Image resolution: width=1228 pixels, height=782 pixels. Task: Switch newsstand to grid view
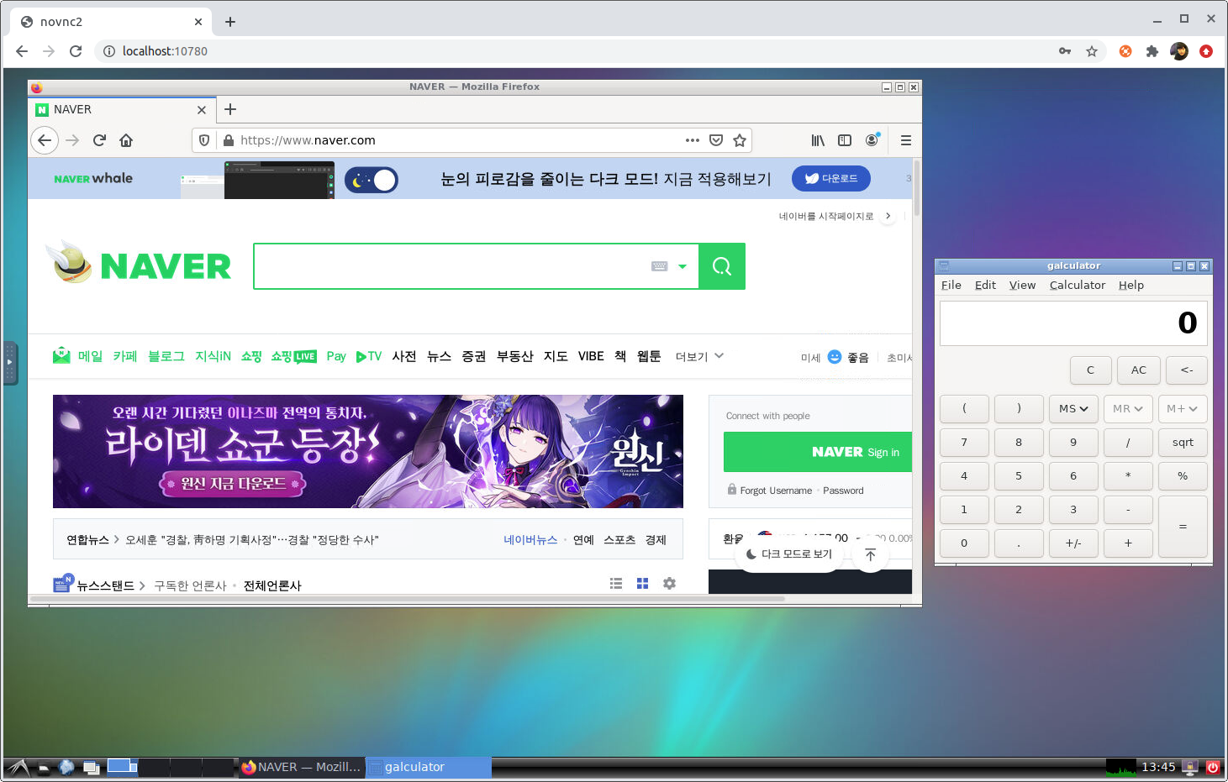[643, 583]
